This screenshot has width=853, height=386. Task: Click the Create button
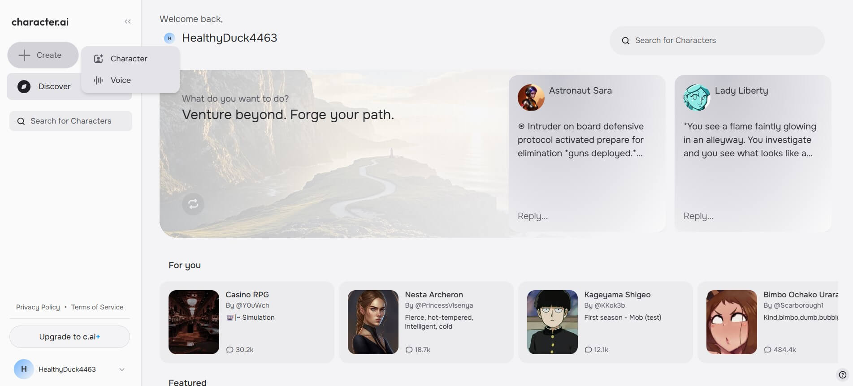tap(43, 55)
